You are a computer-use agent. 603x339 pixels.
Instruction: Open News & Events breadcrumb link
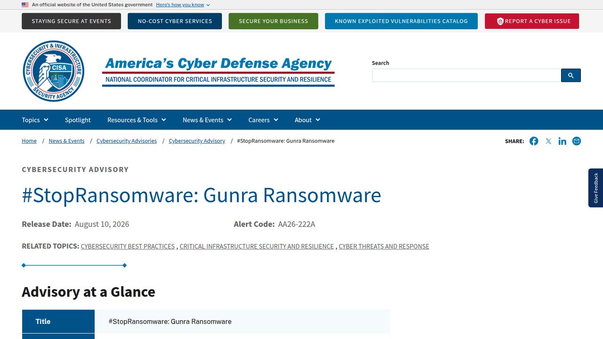click(x=66, y=141)
